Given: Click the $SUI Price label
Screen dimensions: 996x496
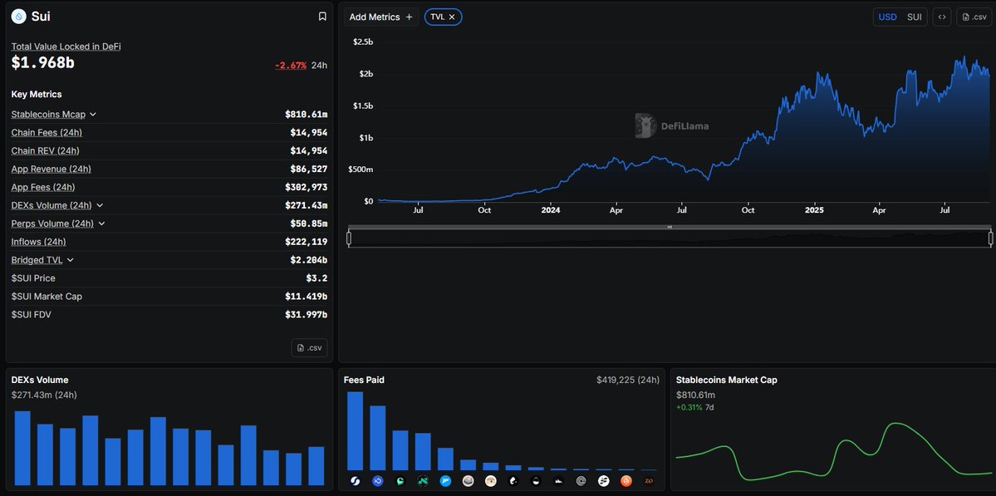Looking at the screenshot, I should pos(33,278).
